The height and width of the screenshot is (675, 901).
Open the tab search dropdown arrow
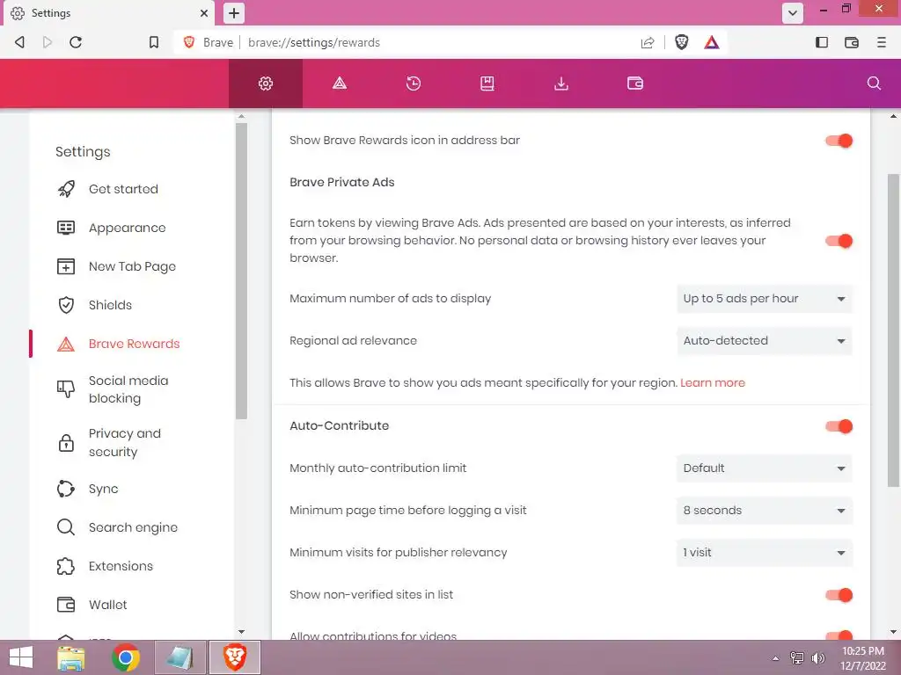793,13
